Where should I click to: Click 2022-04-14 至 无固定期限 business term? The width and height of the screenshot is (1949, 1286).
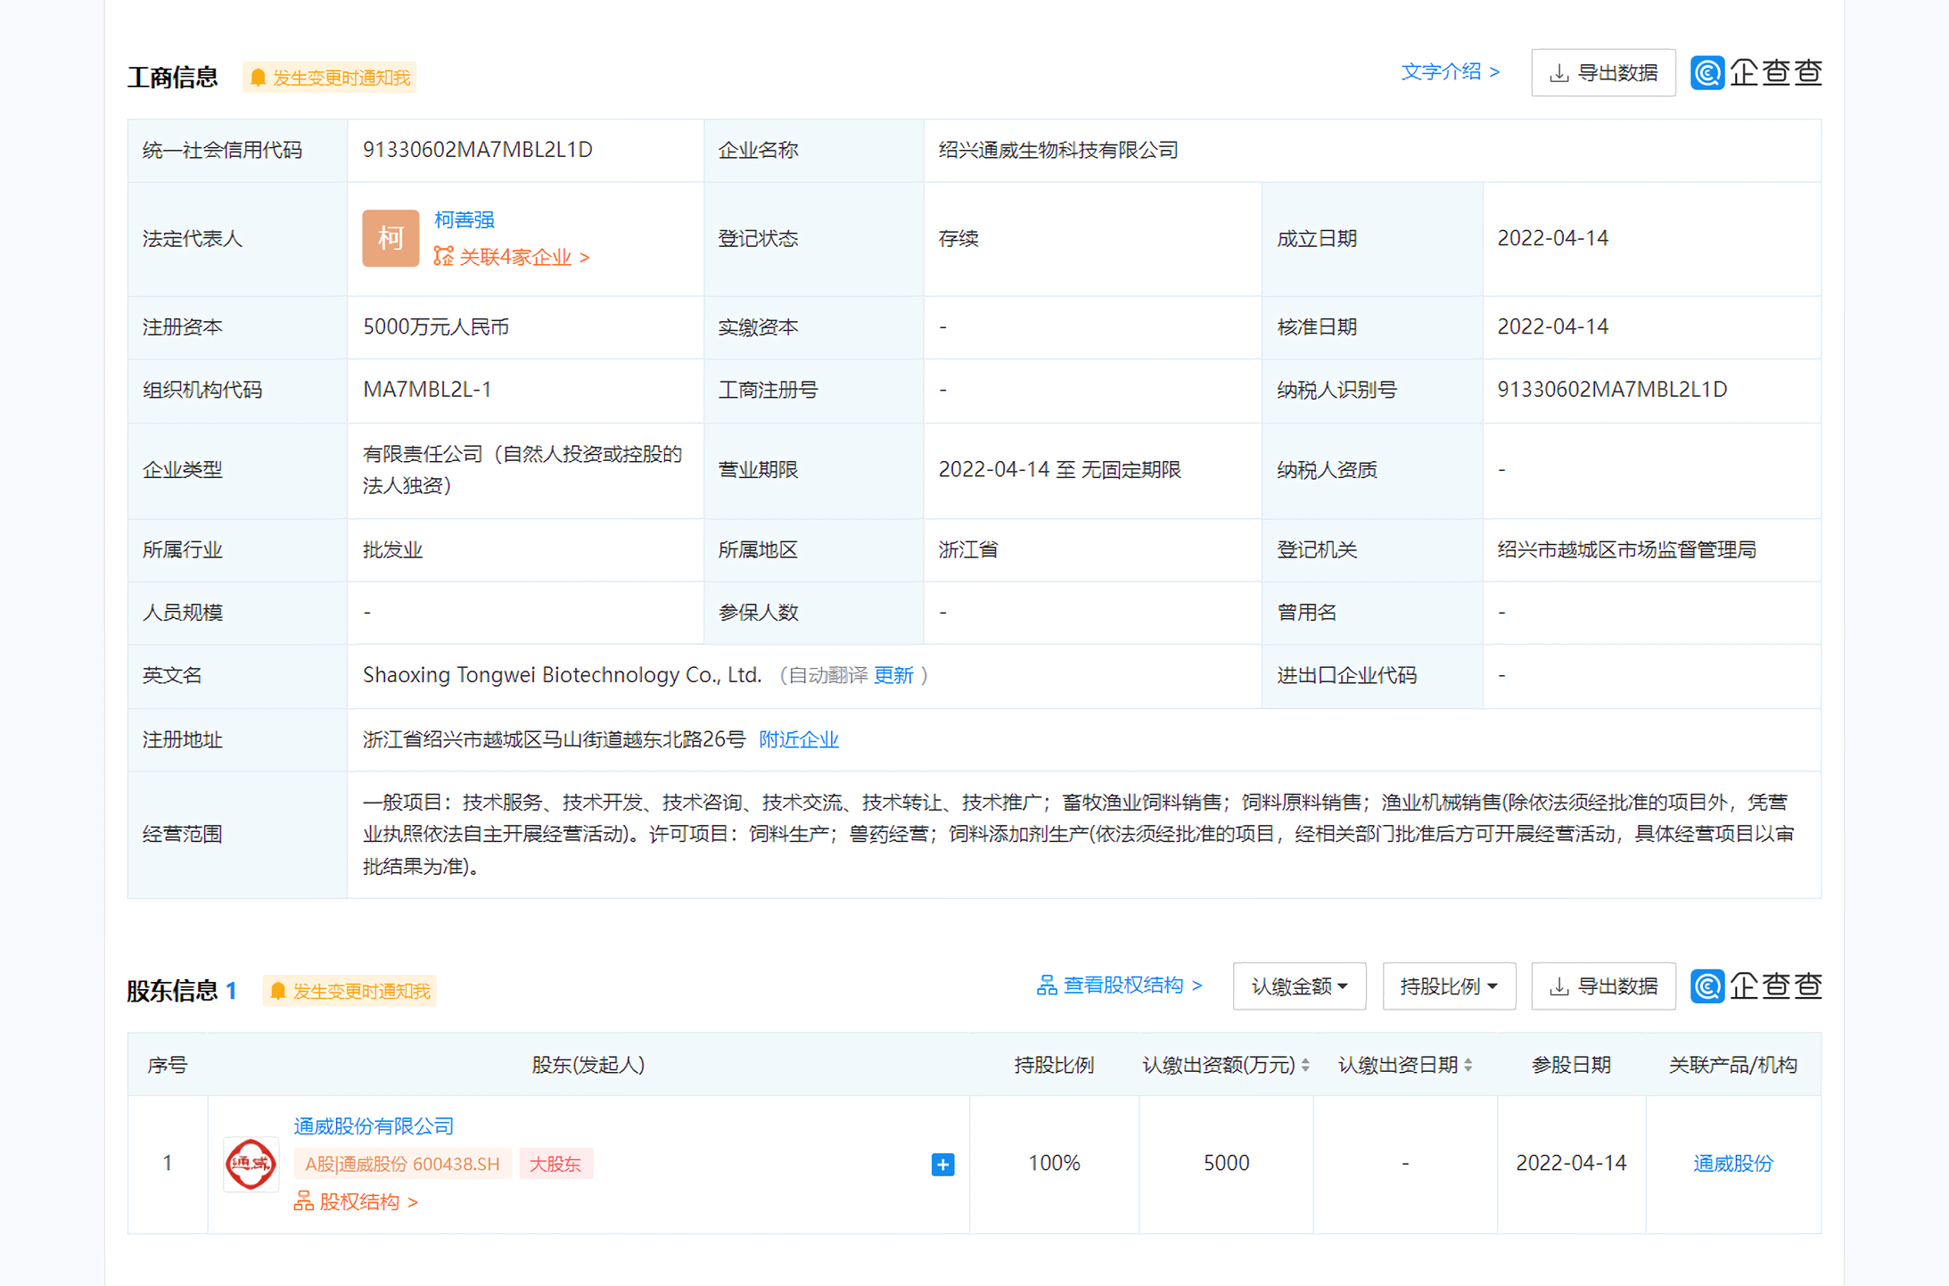(1060, 470)
